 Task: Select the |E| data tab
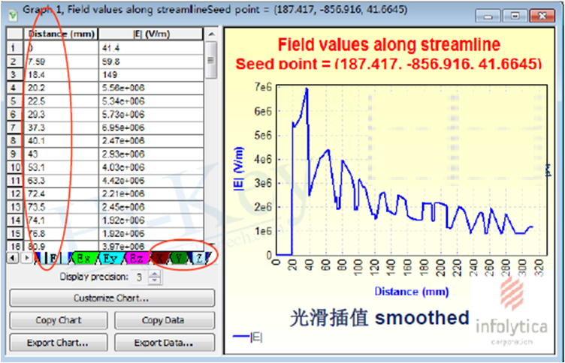click(x=52, y=257)
